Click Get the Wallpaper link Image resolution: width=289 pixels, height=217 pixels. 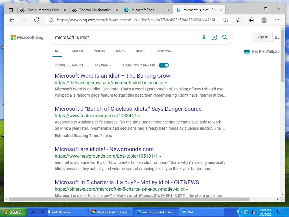[266, 51]
